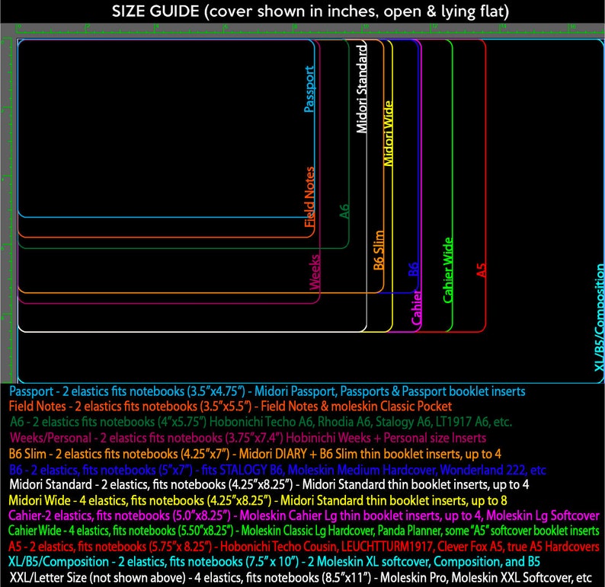
Task: Click the vertical 'B6 Slim' label in the diagram
Action: click(379, 250)
